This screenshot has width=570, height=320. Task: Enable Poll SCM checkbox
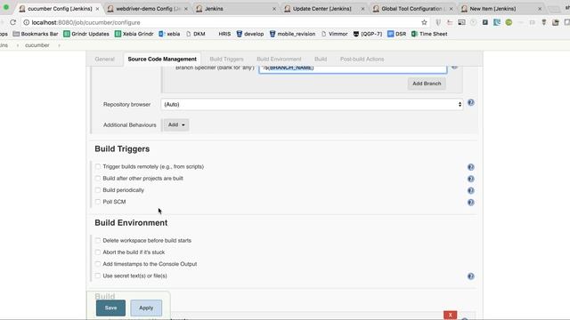click(97, 202)
